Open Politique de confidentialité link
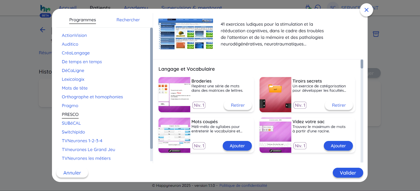Screen dimensions: 420x191 tap(243, 185)
